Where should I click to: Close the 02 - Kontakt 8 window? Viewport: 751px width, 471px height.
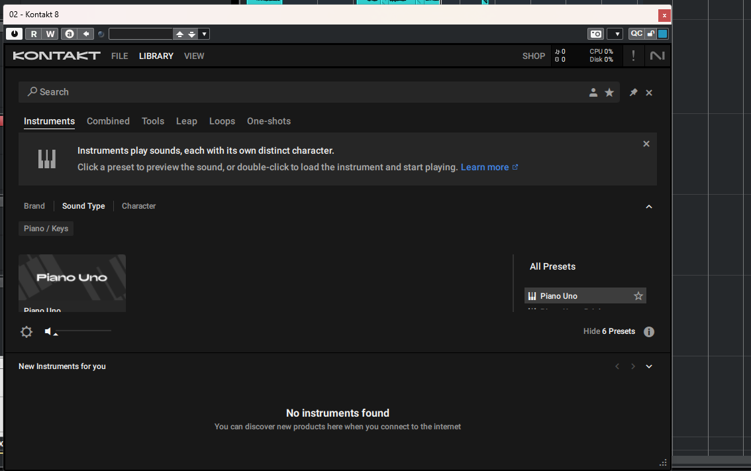pos(664,15)
